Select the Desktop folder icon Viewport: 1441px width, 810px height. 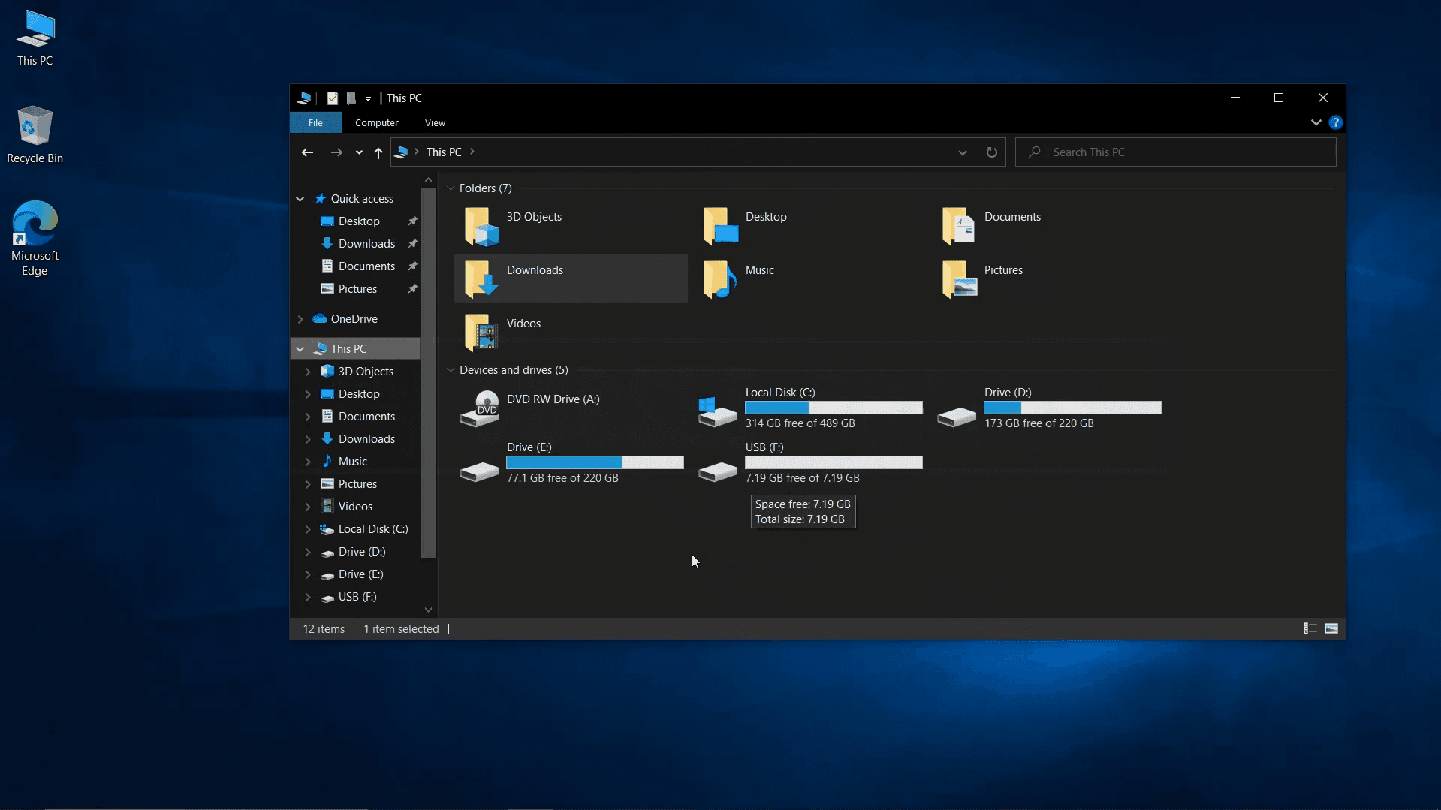pos(720,226)
